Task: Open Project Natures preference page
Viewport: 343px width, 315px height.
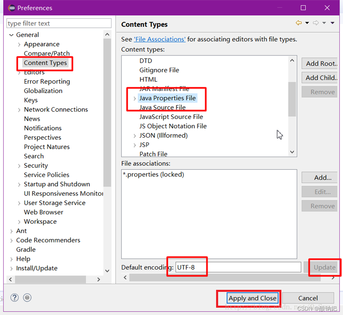Action: pyautogui.click(x=47, y=147)
